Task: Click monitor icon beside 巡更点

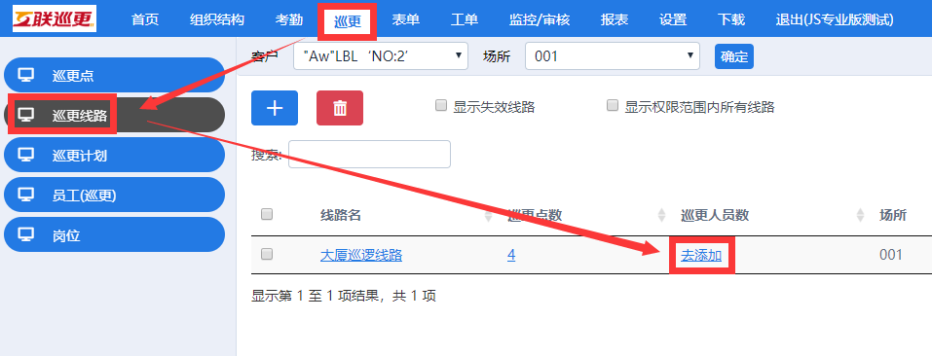Action: coord(26,75)
